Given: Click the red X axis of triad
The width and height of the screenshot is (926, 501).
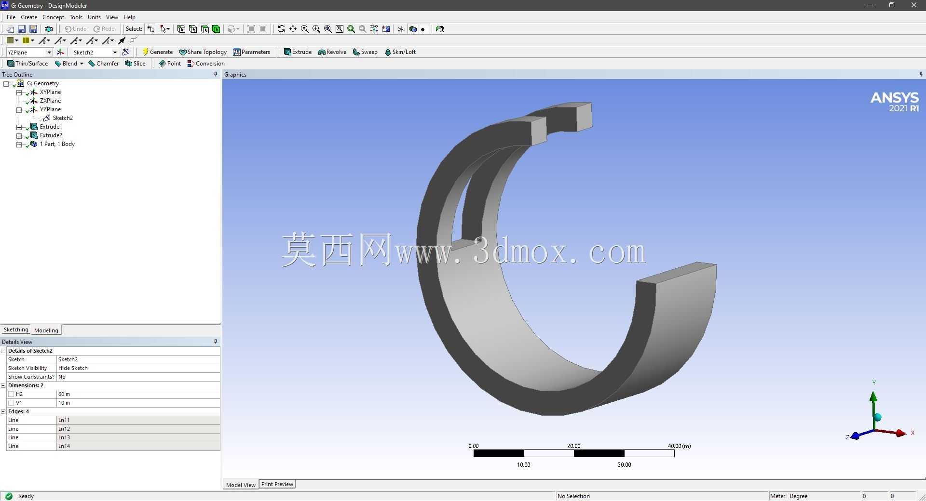Looking at the screenshot, I should (x=892, y=432).
